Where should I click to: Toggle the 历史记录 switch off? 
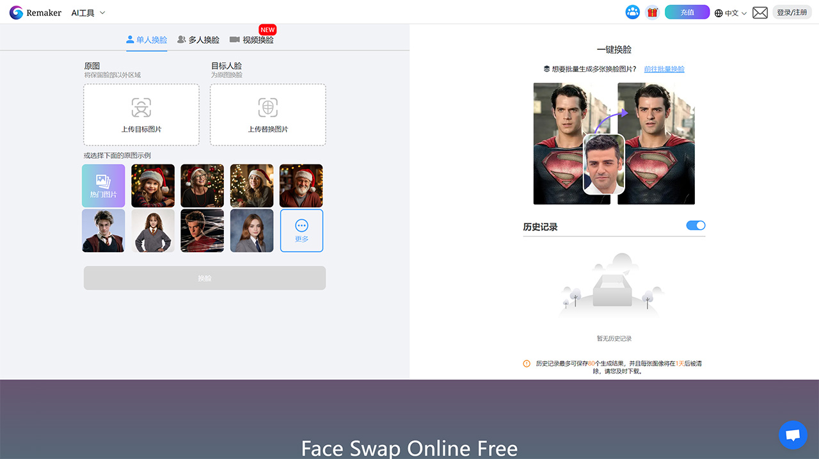click(x=696, y=225)
